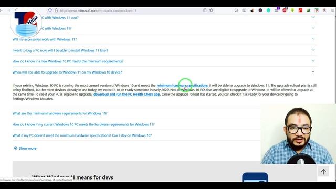The width and height of the screenshot is (336, 189).
Task: Click the 'What Windows 11 means for devs' heading
Action: click(x=72, y=177)
